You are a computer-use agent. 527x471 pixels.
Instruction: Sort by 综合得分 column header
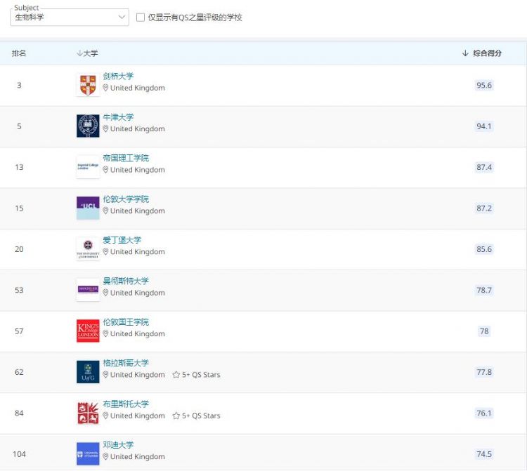pyautogui.click(x=486, y=53)
